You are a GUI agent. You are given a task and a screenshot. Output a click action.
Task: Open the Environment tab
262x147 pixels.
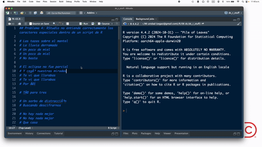point(15,134)
